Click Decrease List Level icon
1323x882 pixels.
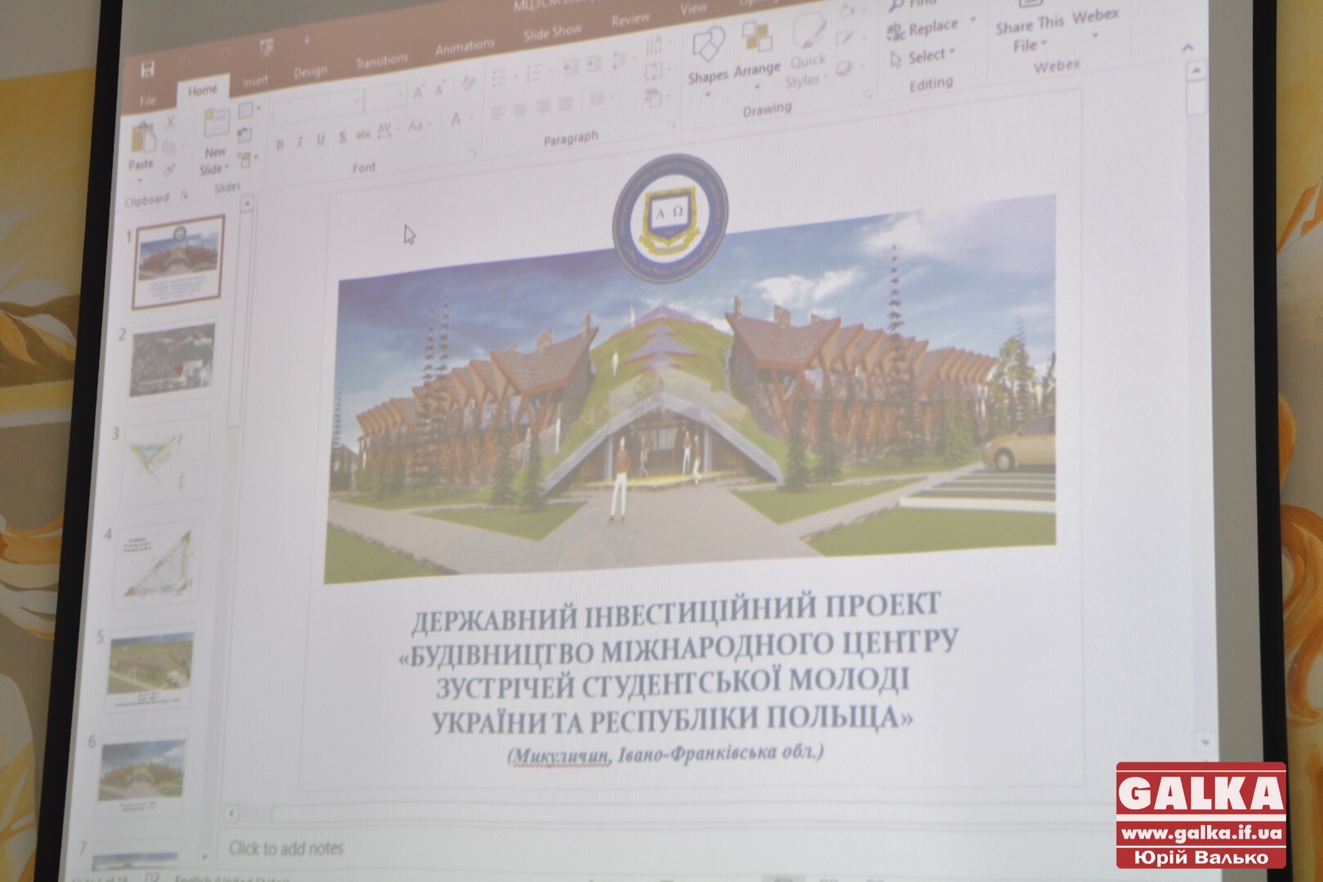click(x=571, y=67)
